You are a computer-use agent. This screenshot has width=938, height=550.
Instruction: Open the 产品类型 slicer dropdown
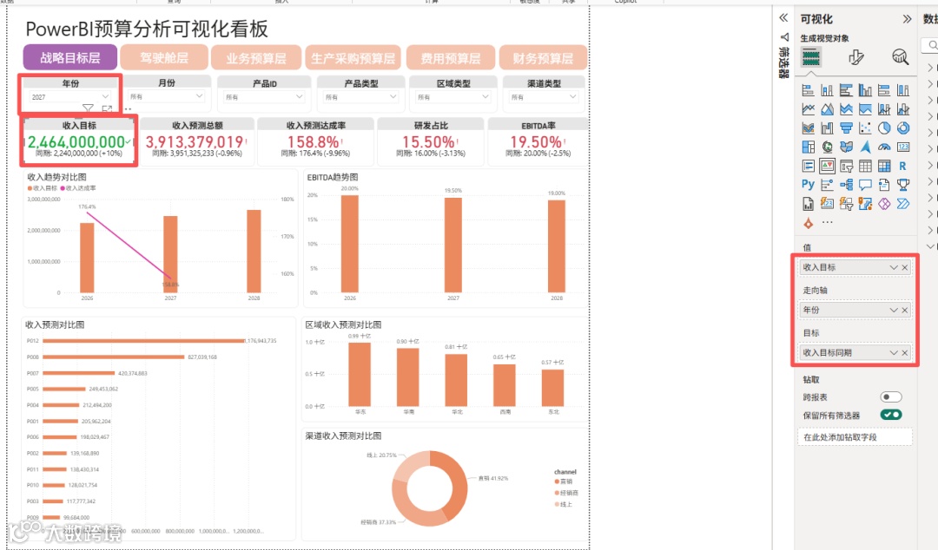360,96
